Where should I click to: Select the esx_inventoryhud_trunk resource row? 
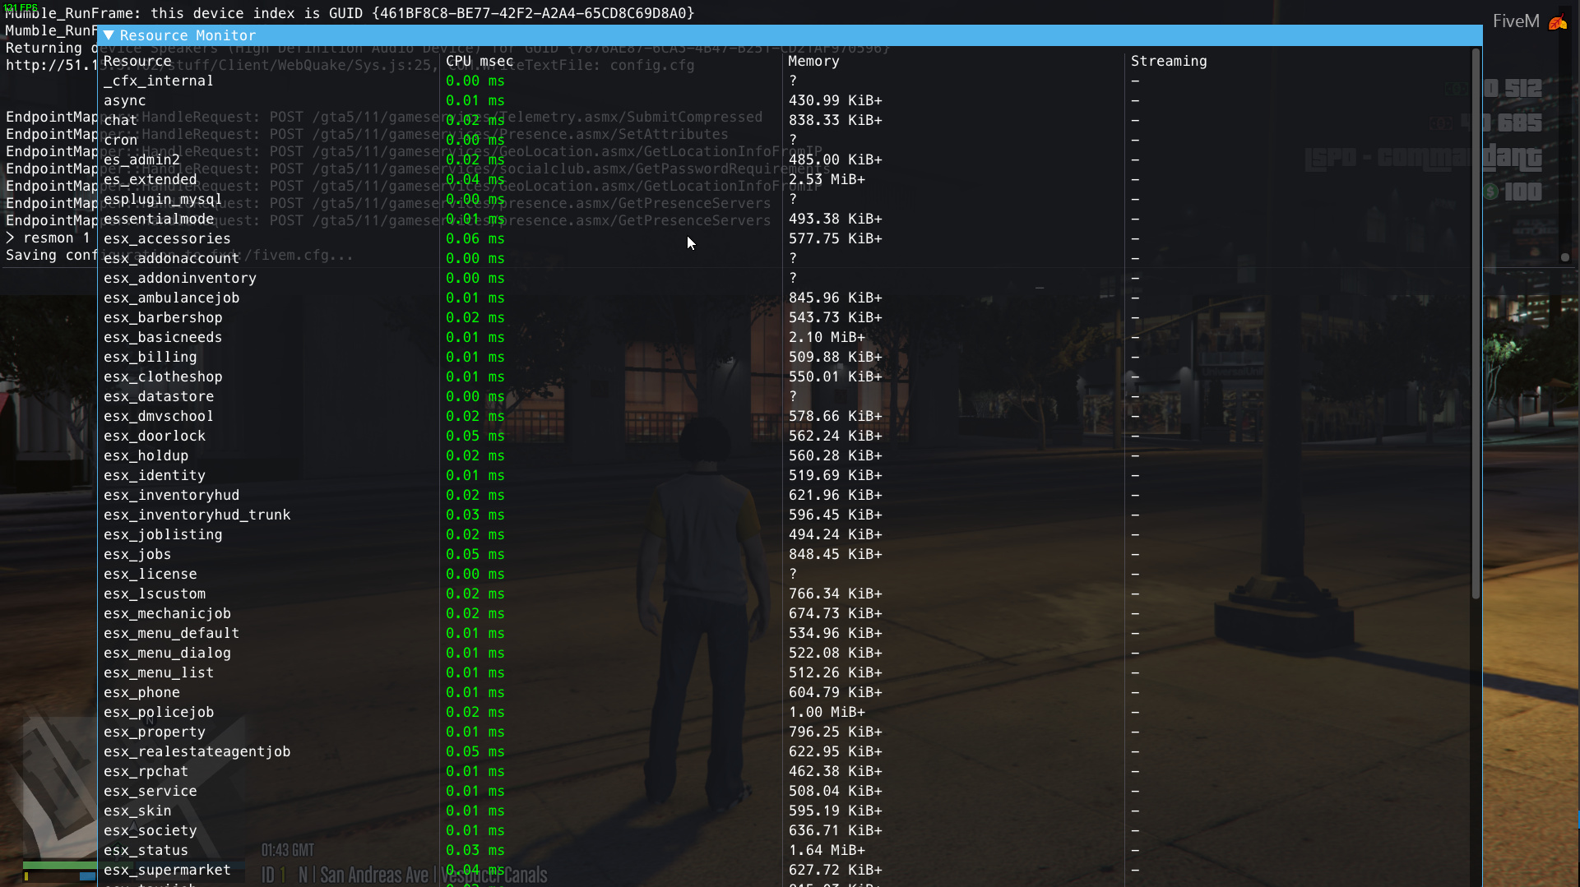[x=785, y=515]
